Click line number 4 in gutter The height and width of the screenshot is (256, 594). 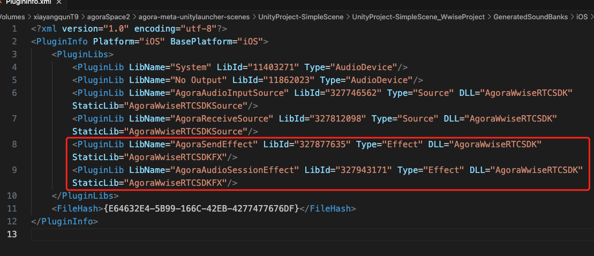(14, 67)
